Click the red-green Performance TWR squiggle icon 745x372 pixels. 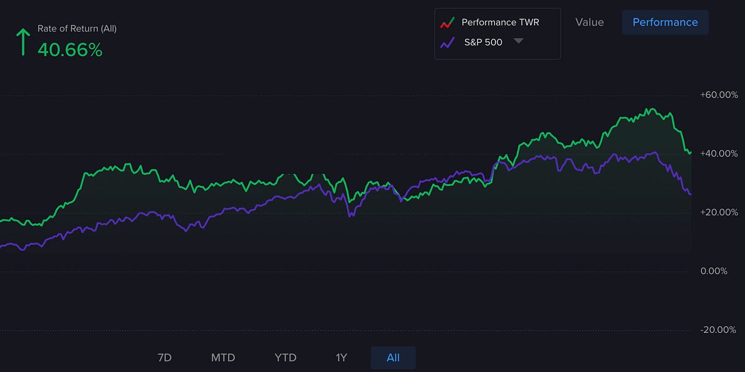pos(448,21)
